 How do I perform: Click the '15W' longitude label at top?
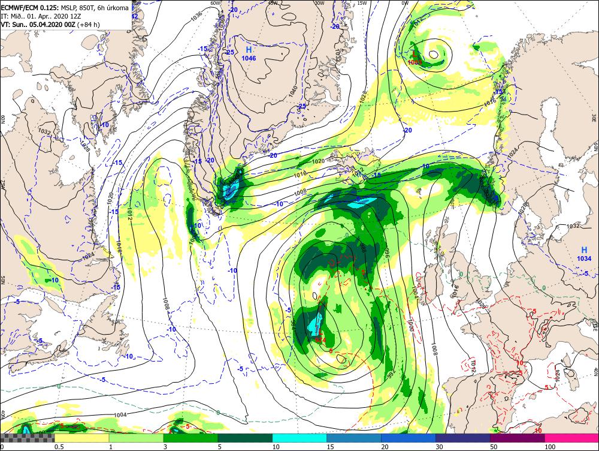coord(362,2)
